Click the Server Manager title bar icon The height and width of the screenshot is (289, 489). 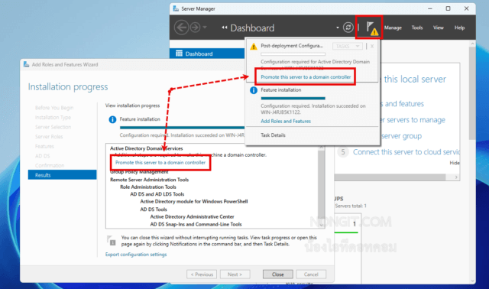pyautogui.click(x=176, y=8)
